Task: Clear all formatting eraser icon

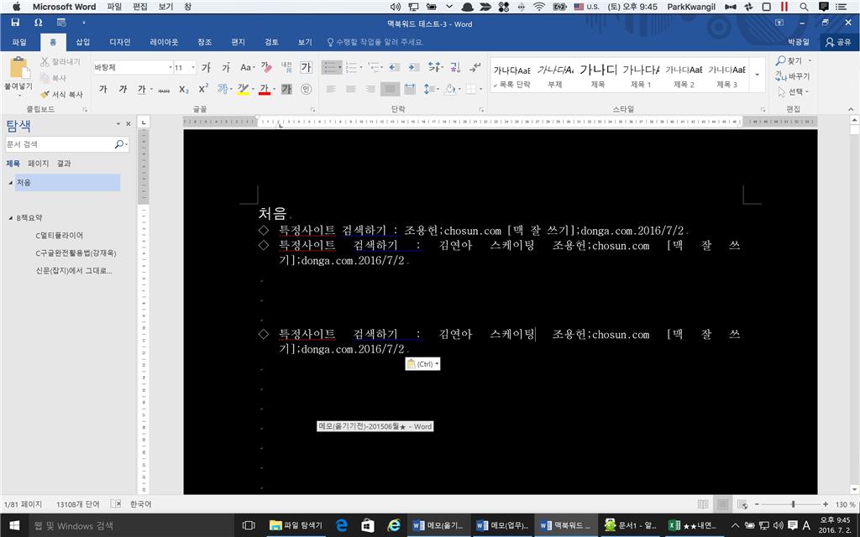Action: pos(266,67)
